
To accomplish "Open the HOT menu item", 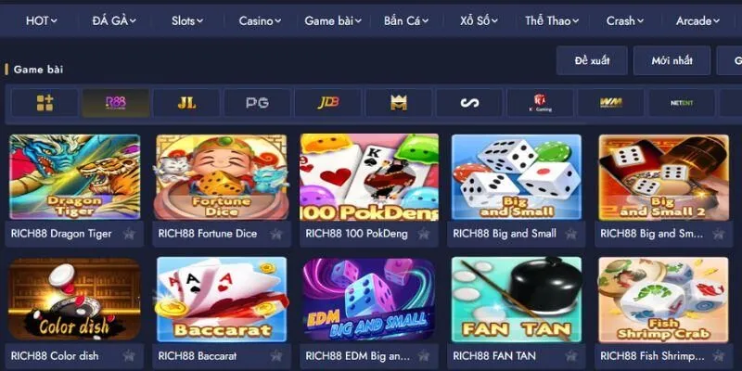I will (x=41, y=20).
